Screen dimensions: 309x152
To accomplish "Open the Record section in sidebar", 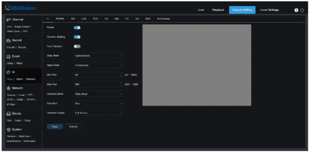I will [x=14, y=40].
